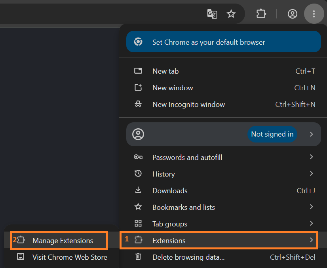Viewport: 327px width, 268px height.
Task: Expand the History chevron arrow
Action: coord(311,173)
